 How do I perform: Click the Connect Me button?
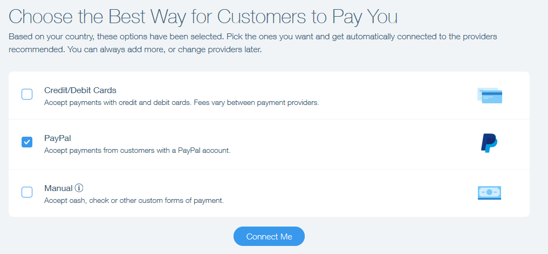point(269,236)
